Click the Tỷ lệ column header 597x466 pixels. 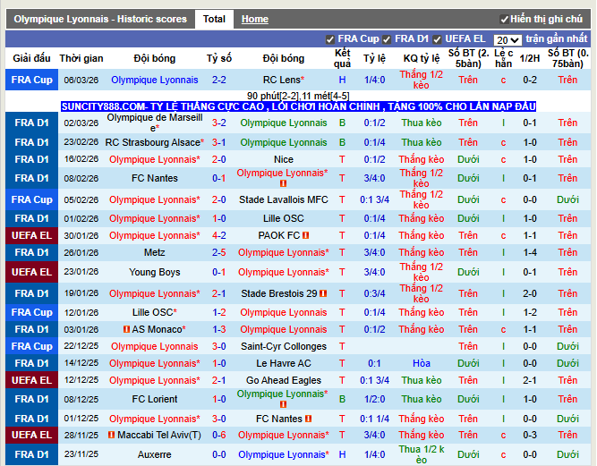374,58
